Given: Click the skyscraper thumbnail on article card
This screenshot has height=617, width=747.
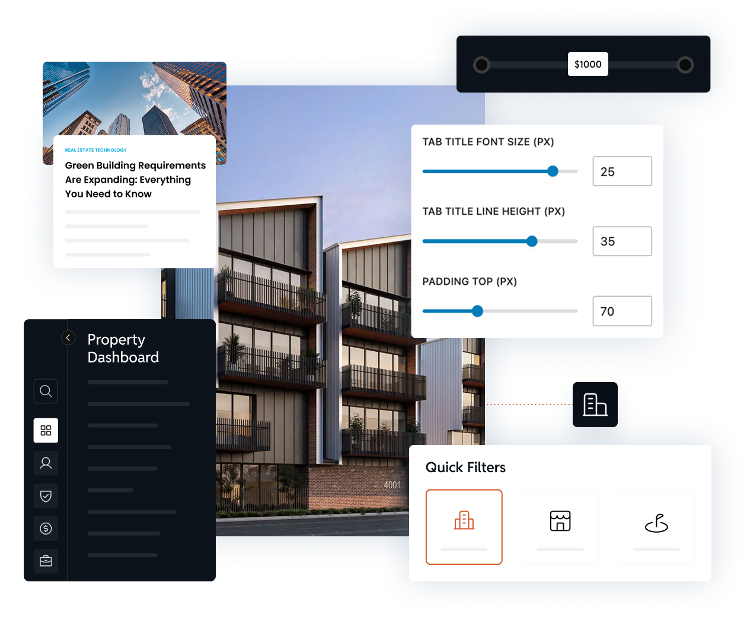Looking at the screenshot, I should point(135,98).
